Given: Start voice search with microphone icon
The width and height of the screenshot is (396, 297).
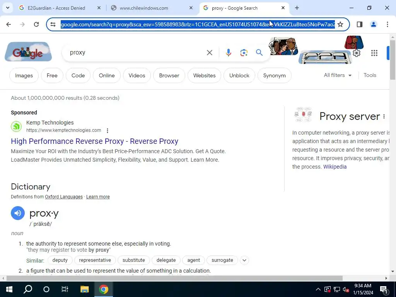Looking at the screenshot, I should coord(228,53).
